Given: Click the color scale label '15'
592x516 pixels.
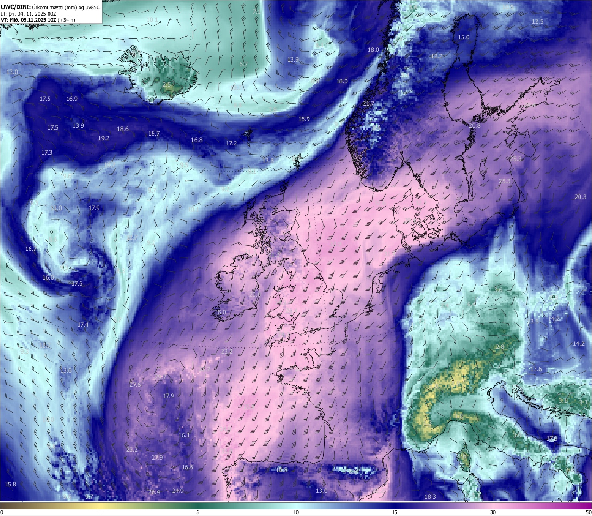Looking at the screenshot, I should coord(395,512).
